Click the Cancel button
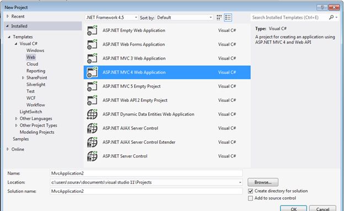 (x=322, y=208)
